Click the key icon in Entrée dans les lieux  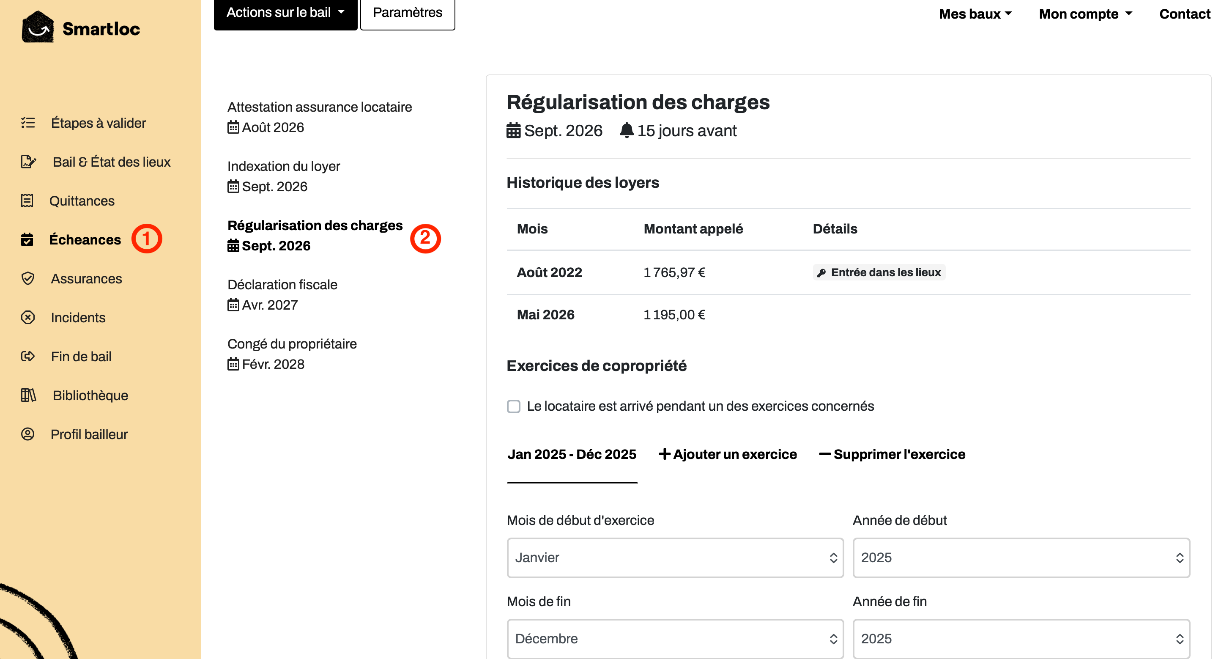coord(821,273)
